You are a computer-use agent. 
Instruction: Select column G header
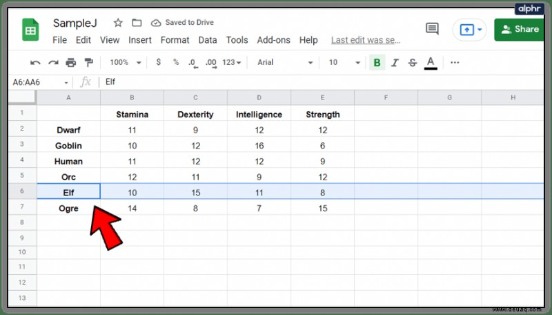point(450,97)
